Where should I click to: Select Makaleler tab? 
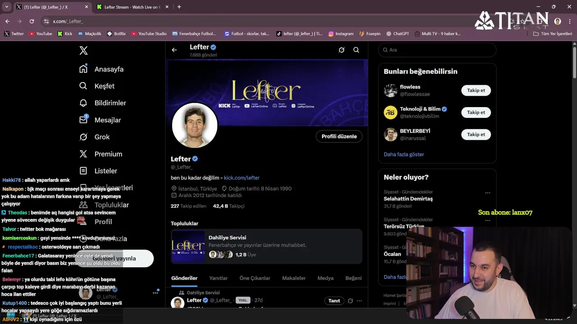294,278
